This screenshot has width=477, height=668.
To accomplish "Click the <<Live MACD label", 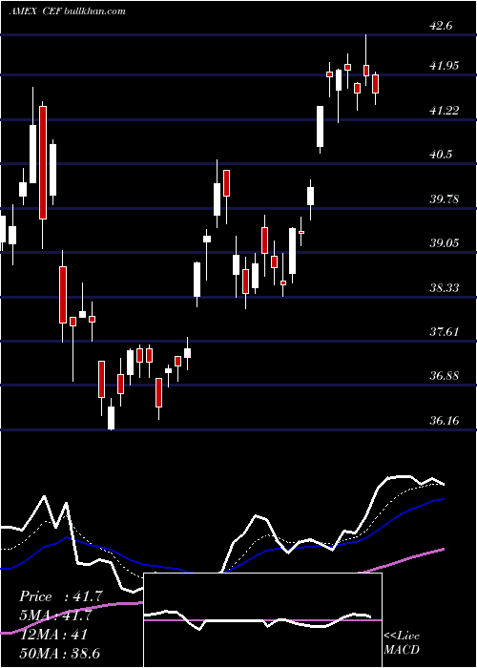I will click(x=402, y=642).
